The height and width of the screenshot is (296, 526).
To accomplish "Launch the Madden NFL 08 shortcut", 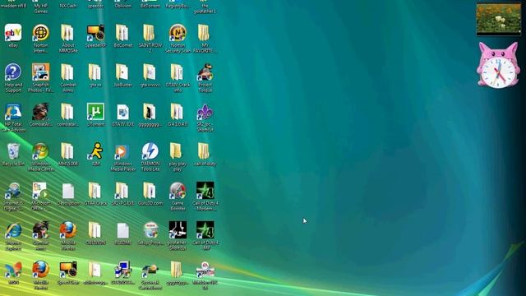I will [x=205, y=270].
